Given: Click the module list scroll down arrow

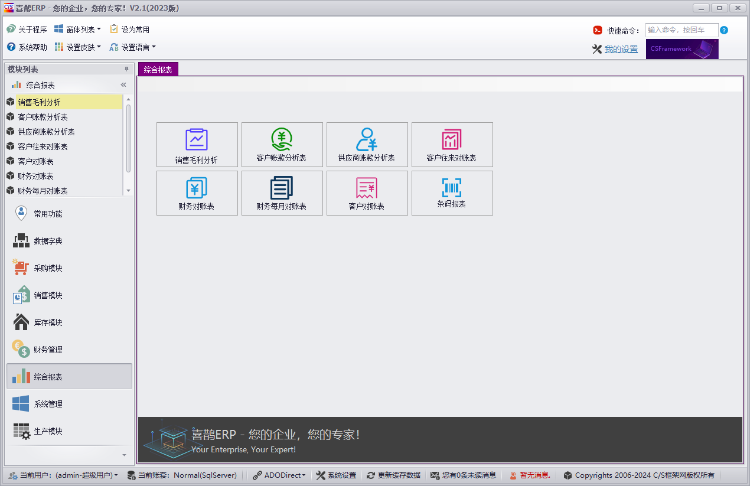Looking at the screenshot, I should (128, 191).
